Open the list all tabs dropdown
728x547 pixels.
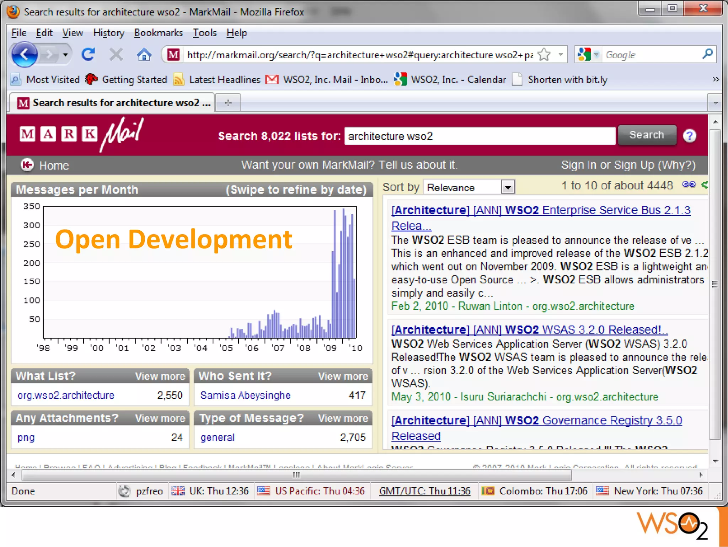pyautogui.click(x=715, y=103)
